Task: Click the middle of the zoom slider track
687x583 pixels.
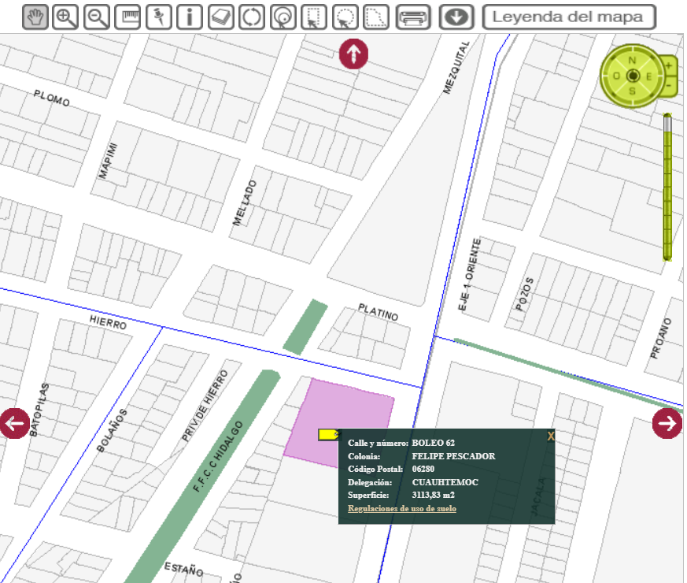Action: (667, 188)
